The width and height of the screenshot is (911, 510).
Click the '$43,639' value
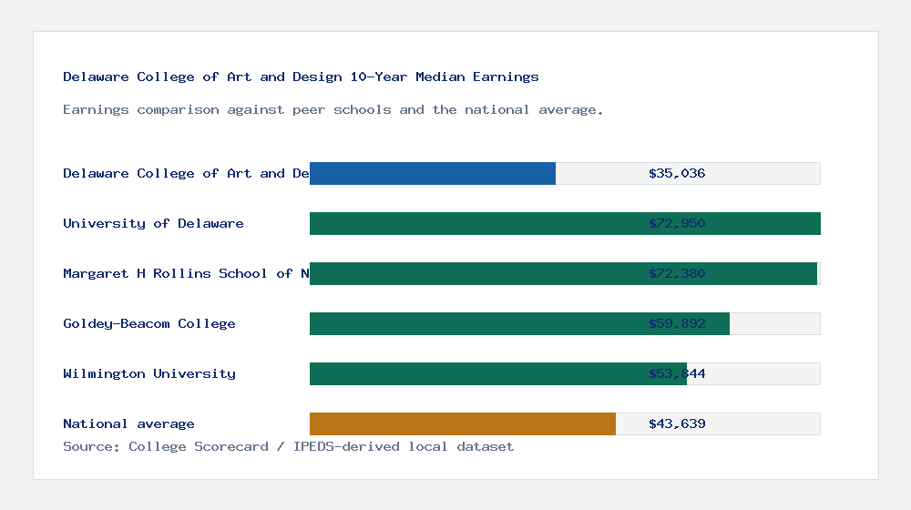(677, 423)
